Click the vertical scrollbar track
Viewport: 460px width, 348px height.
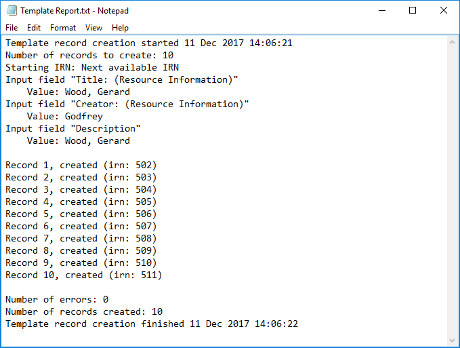coord(453,190)
